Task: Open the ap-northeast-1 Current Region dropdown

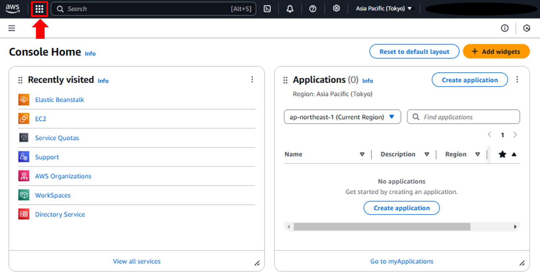Action: pyautogui.click(x=342, y=117)
